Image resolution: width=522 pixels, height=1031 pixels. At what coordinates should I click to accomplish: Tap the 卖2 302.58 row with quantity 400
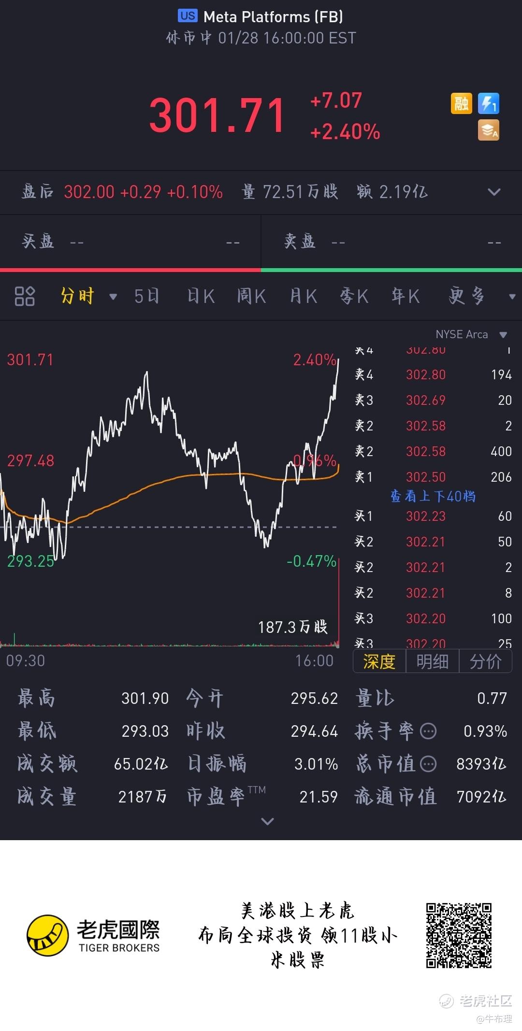click(x=433, y=451)
